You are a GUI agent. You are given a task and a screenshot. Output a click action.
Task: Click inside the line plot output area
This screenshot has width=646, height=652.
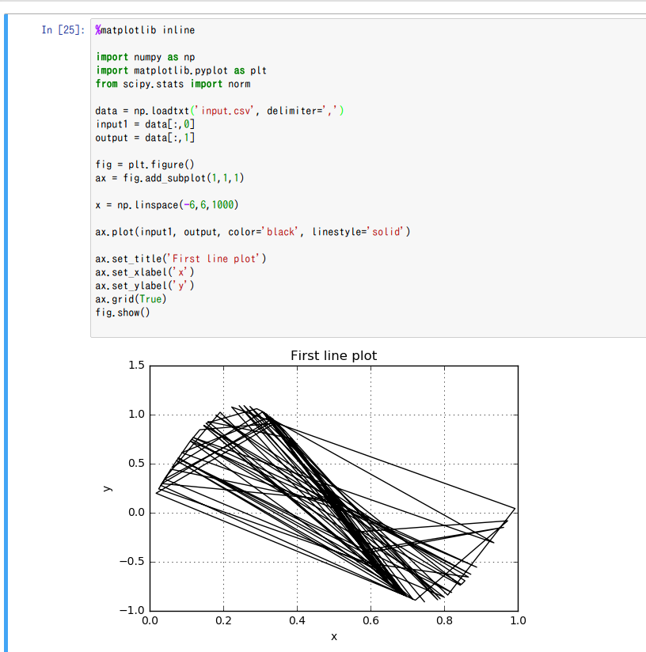pos(332,487)
